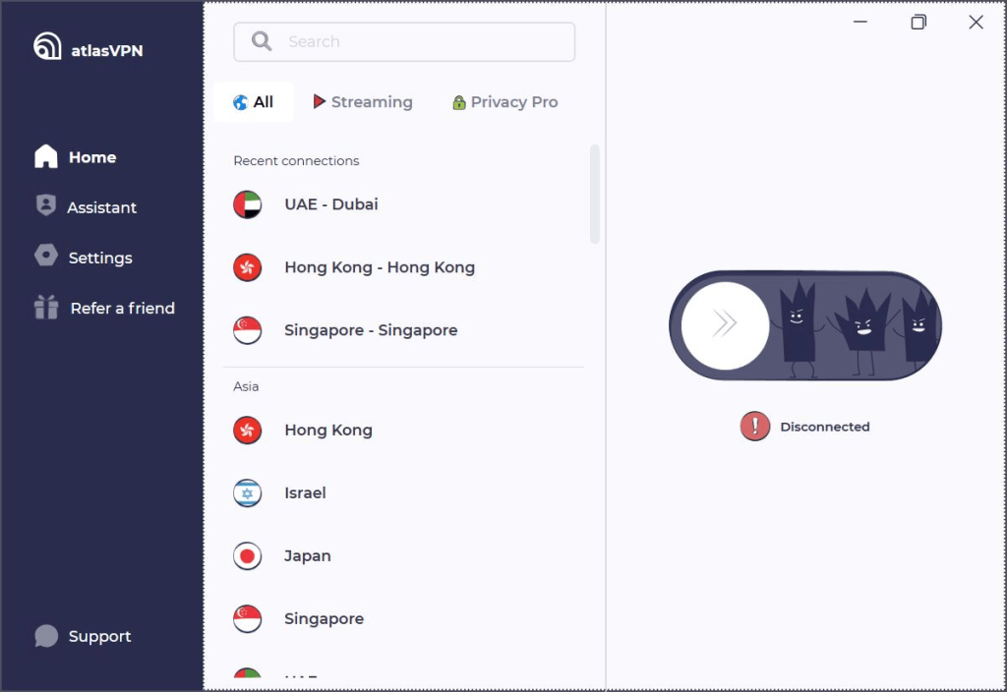Screen dimensions: 1007x692
Task: Choose Israel server location
Action: [x=403, y=493]
